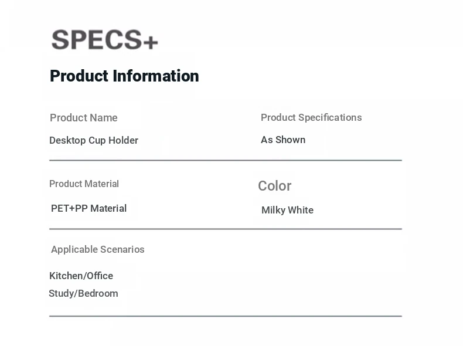Select PET+PP Material value
Screen dimensions: 463x346
(x=88, y=208)
